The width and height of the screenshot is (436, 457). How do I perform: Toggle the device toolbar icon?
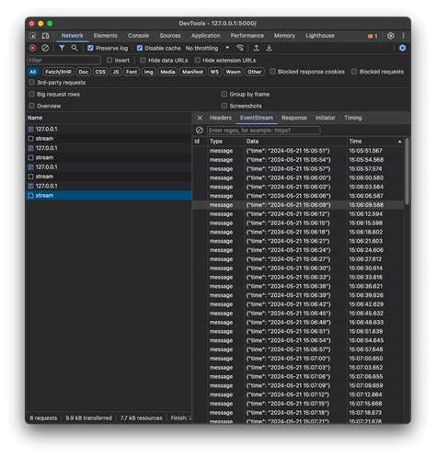(x=45, y=36)
